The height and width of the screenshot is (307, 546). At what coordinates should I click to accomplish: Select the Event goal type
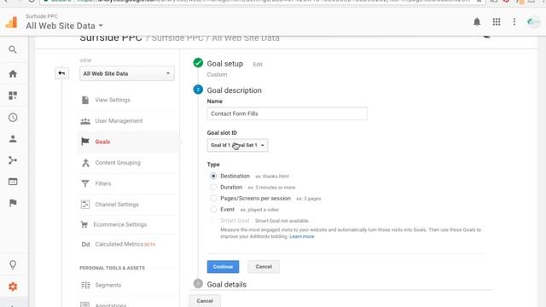coord(213,210)
